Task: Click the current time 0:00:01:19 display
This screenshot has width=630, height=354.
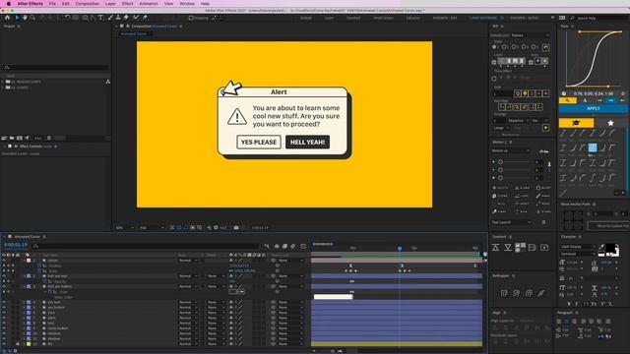Action: tap(16, 245)
